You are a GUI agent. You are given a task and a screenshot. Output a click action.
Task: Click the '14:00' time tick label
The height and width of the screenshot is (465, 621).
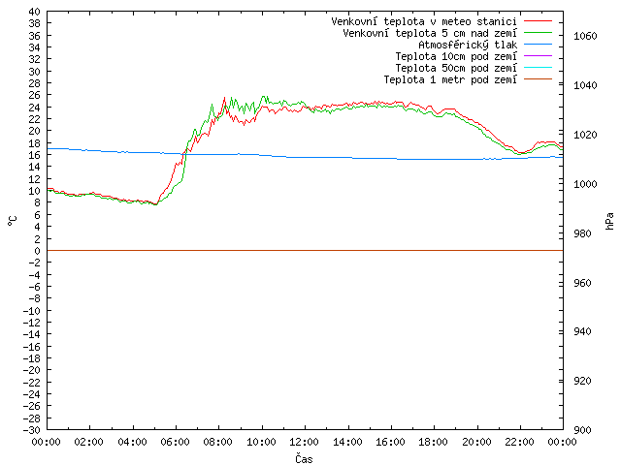[x=347, y=442]
